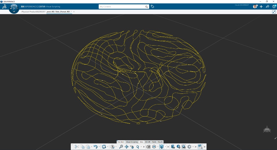Click the Share arrow icon

[x=267, y=7]
